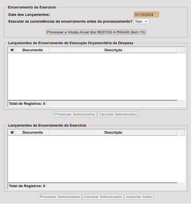Click empty list area of Encerramento do Exercício table
Screen dimensions: 191x204
click(x=93, y=159)
